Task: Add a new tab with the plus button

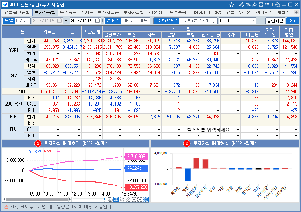Action: click(296, 12)
